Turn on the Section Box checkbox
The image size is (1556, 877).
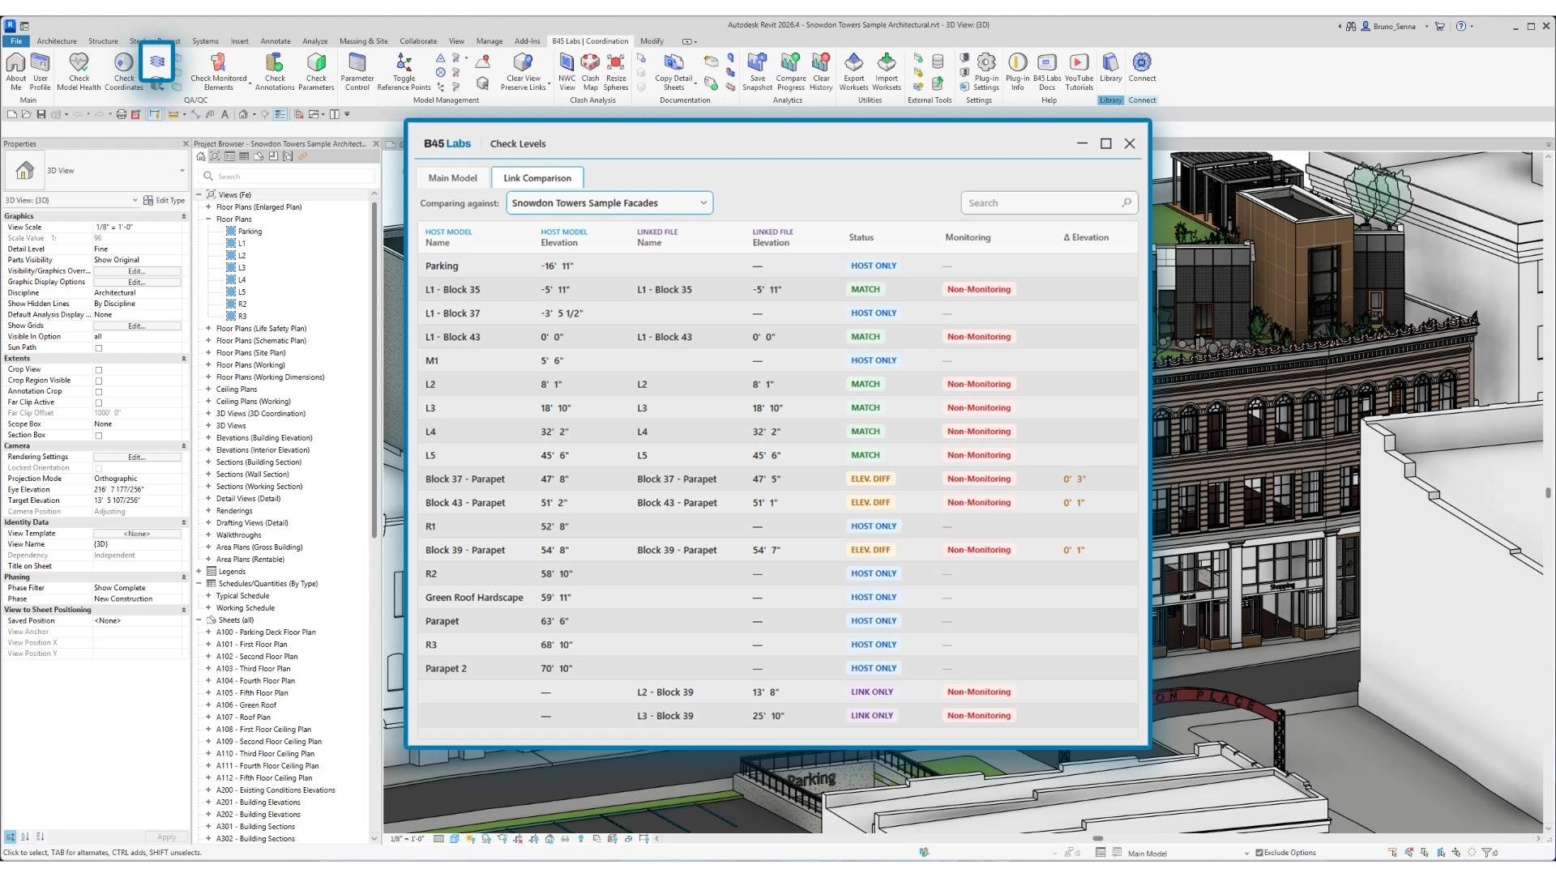pyautogui.click(x=99, y=436)
